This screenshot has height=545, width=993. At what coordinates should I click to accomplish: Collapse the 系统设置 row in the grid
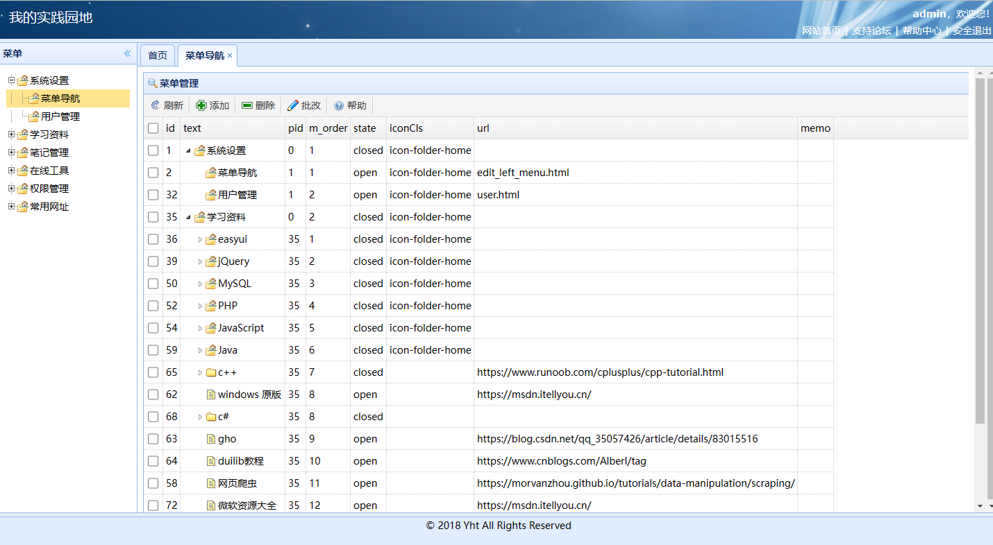pos(189,150)
